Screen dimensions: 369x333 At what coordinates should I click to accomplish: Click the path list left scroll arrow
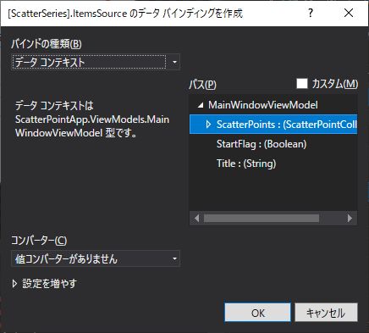(x=196, y=218)
